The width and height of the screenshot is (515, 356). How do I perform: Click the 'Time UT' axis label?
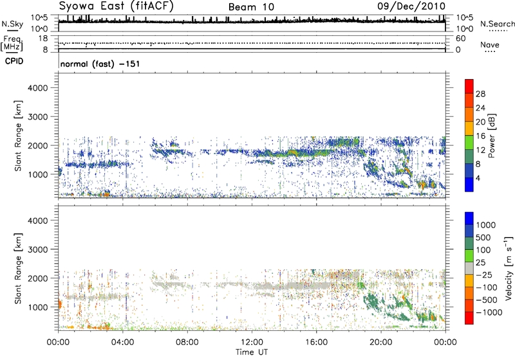252,352
